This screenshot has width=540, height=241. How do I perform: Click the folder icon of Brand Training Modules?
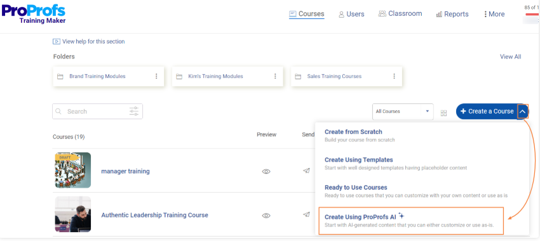(x=60, y=76)
